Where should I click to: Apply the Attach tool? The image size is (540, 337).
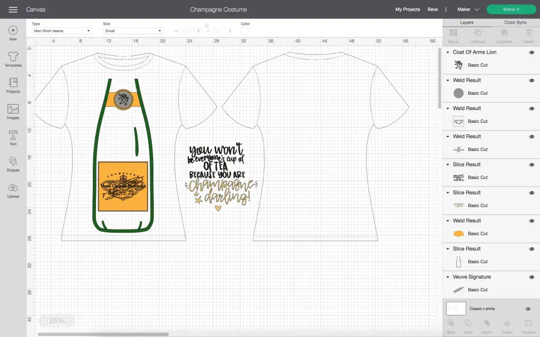point(487,326)
